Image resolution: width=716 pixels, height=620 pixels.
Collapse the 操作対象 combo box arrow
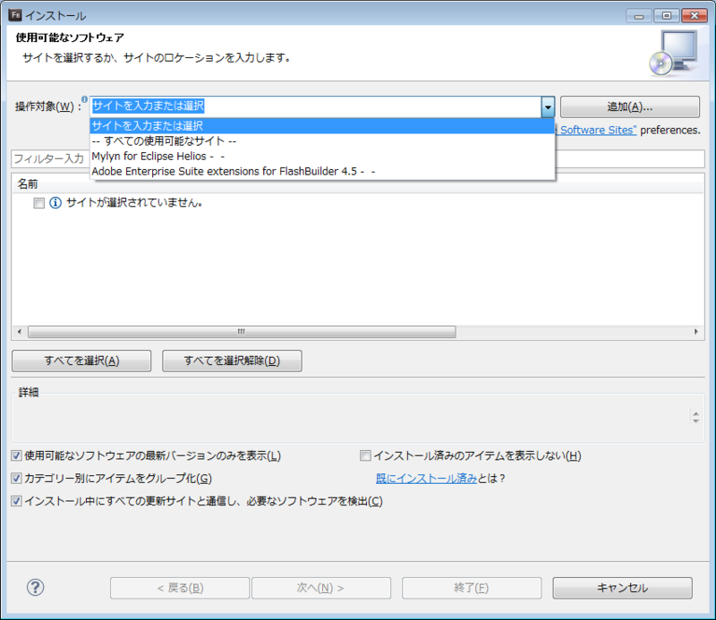[x=548, y=106]
